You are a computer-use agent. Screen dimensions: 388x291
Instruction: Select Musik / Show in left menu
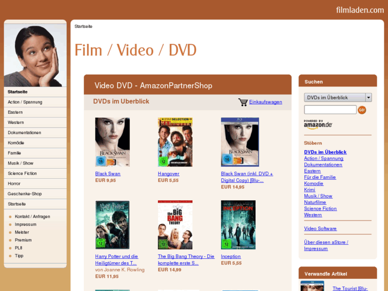[35, 163]
